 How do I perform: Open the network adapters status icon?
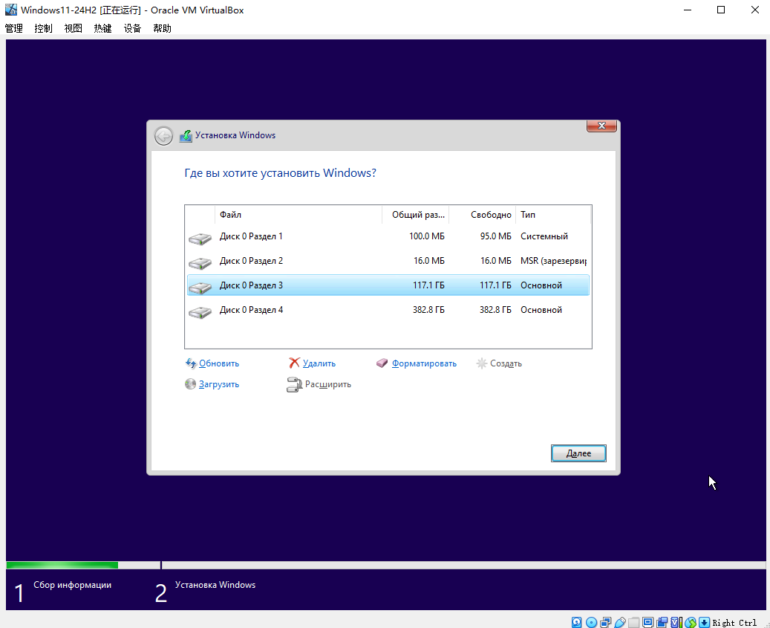(605, 622)
